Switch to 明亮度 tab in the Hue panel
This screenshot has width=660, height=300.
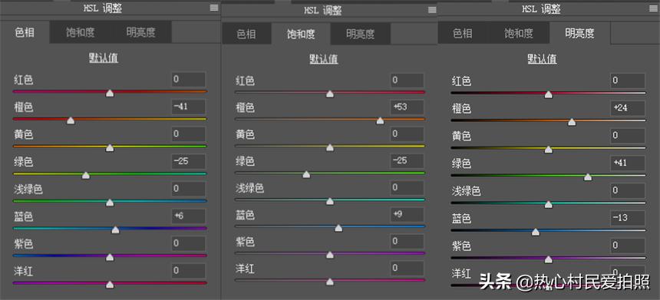(x=141, y=32)
